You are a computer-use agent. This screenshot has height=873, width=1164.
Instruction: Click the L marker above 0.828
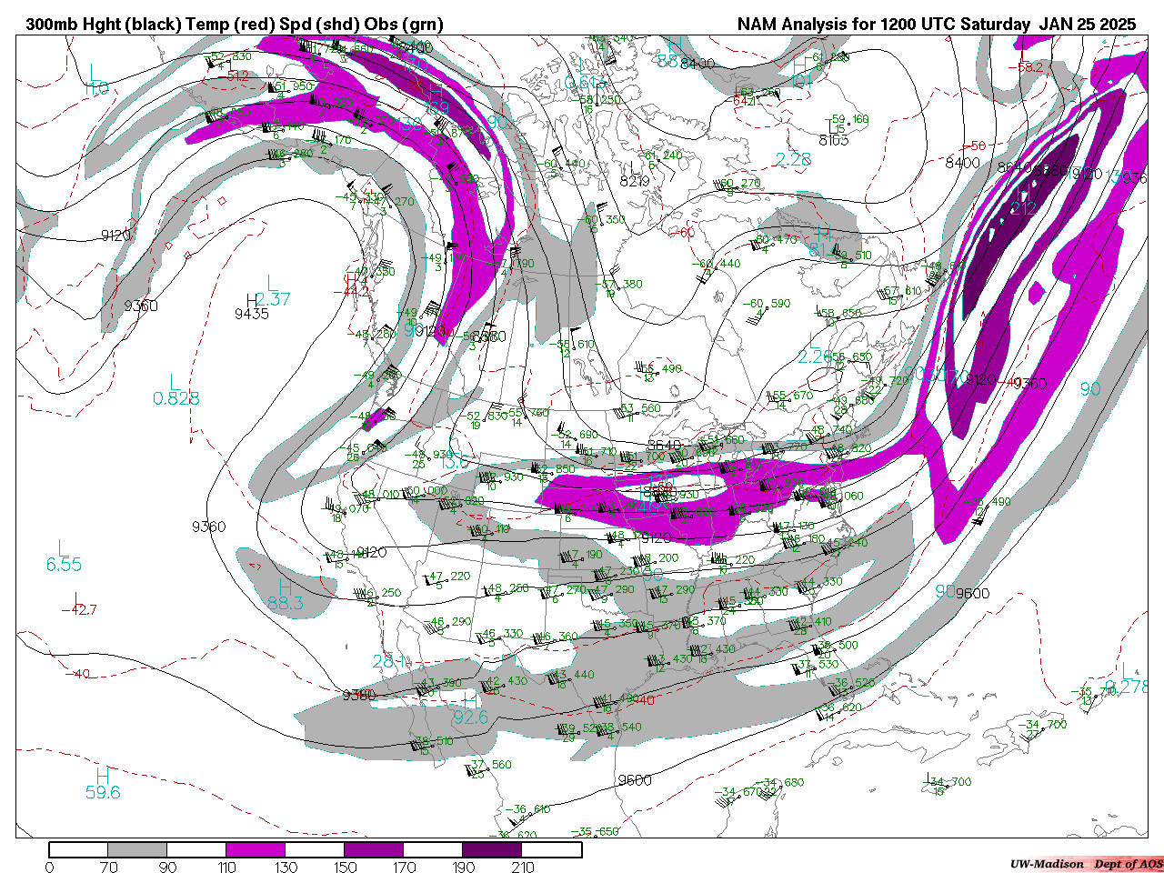[175, 382]
